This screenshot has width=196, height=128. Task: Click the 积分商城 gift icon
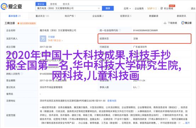[161, 8]
